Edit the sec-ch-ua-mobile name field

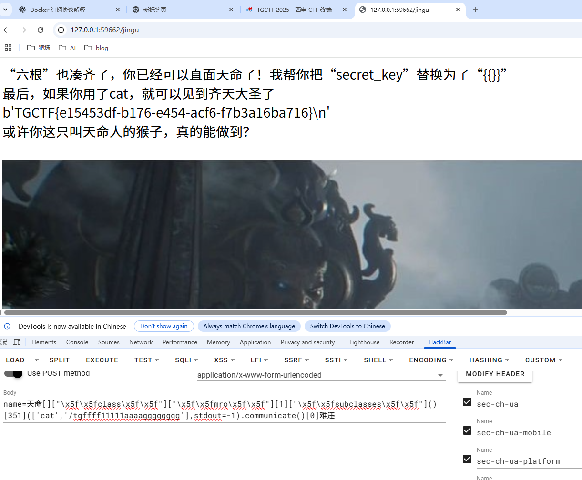(529, 432)
